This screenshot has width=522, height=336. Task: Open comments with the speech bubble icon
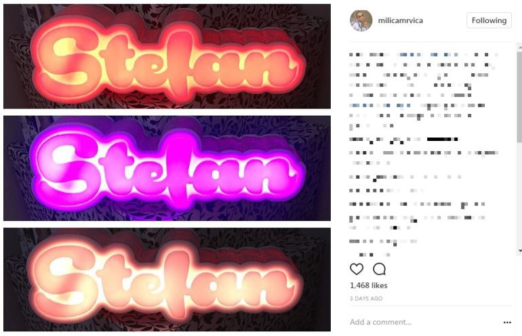click(379, 269)
